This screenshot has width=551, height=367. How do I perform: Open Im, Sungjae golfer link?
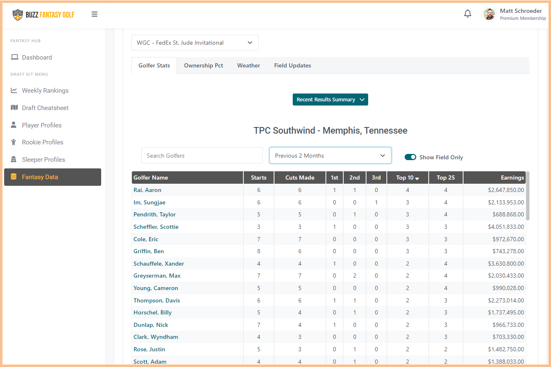(149, 202)
